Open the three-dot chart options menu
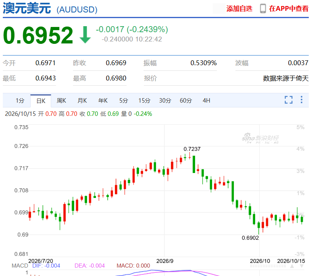The image size is (312, 276). click(302, 100)
